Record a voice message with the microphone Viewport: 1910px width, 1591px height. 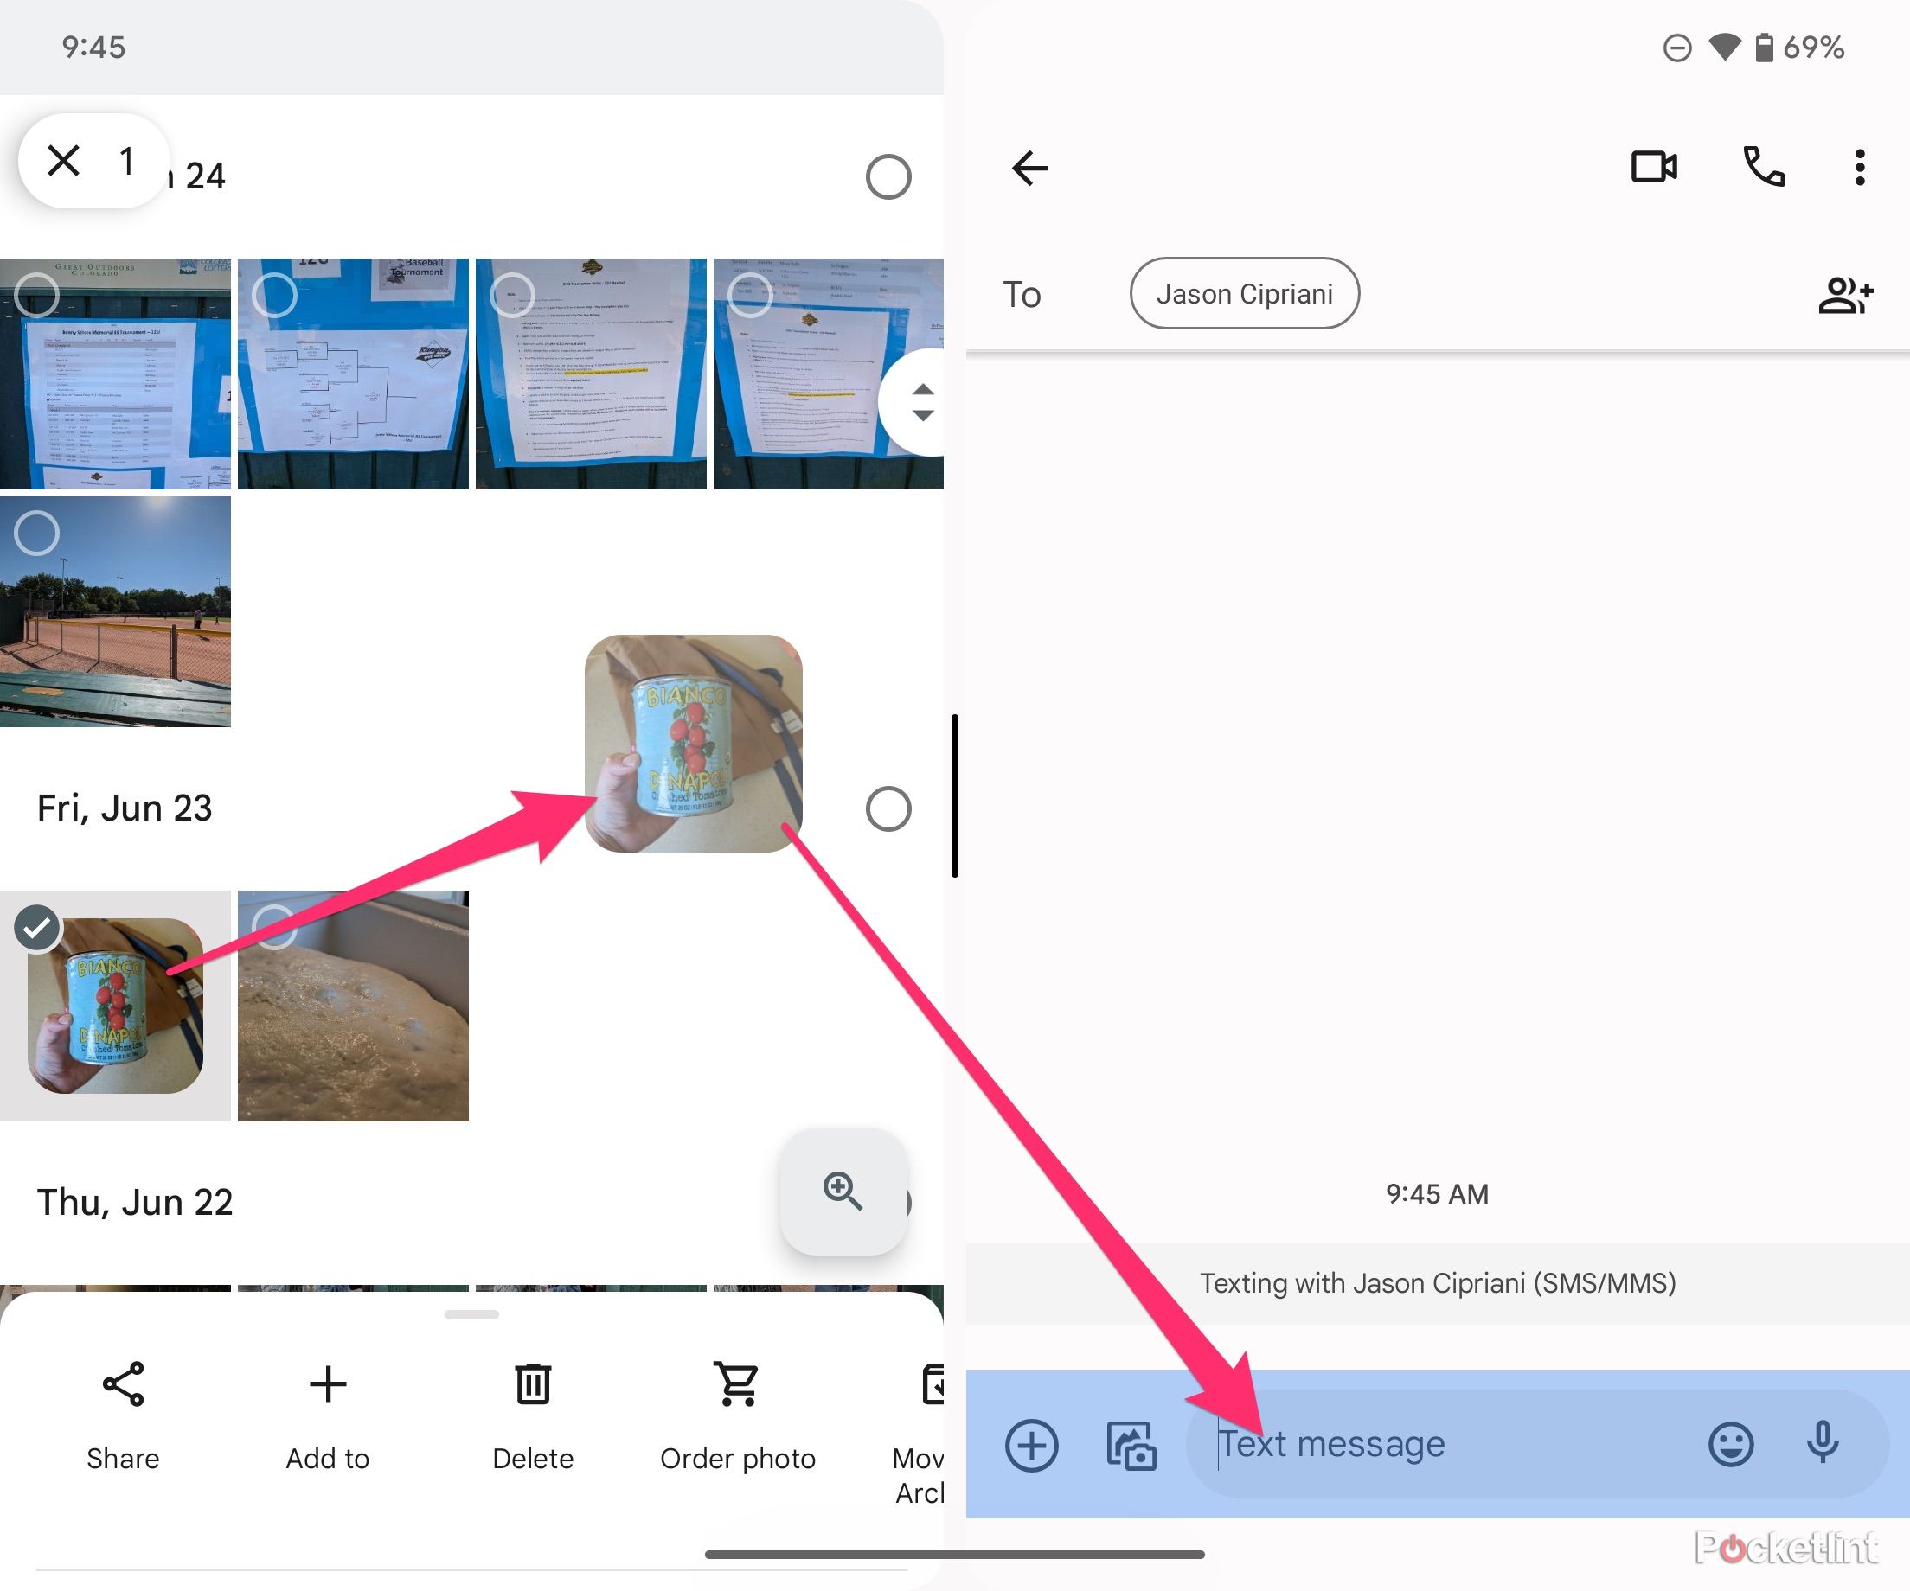tap(1822, 1444)
